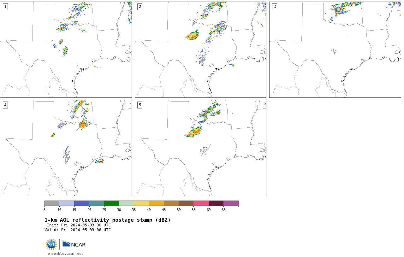404x257 pixels.
Task: Click the yellow 35-40 dBZ swatch
Action: tap(141, 203)
